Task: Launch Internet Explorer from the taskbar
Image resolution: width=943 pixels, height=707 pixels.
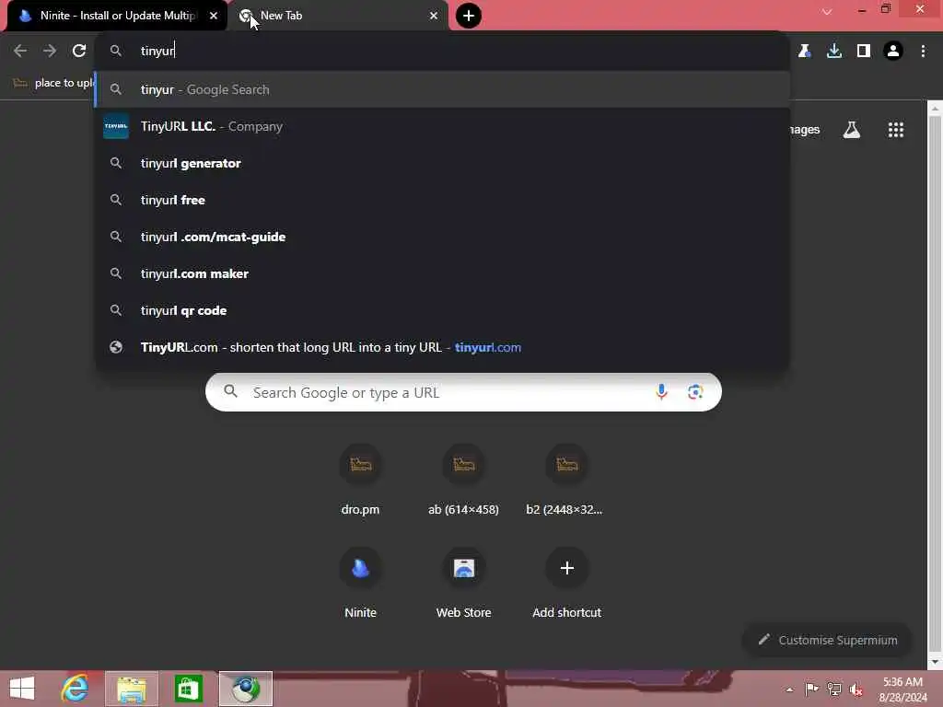Action: pyautogui.click(x=76, y=689)
